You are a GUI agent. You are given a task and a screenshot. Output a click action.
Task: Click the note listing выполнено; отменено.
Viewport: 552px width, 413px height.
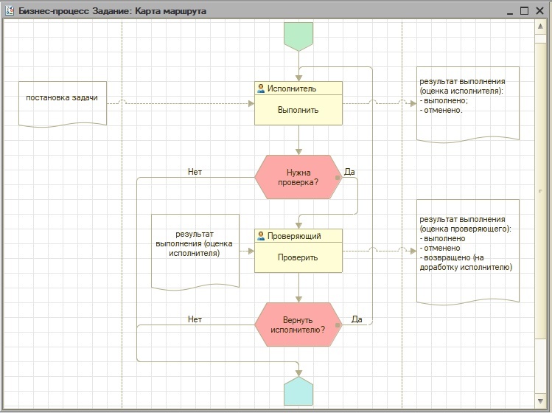coord(468,105)
